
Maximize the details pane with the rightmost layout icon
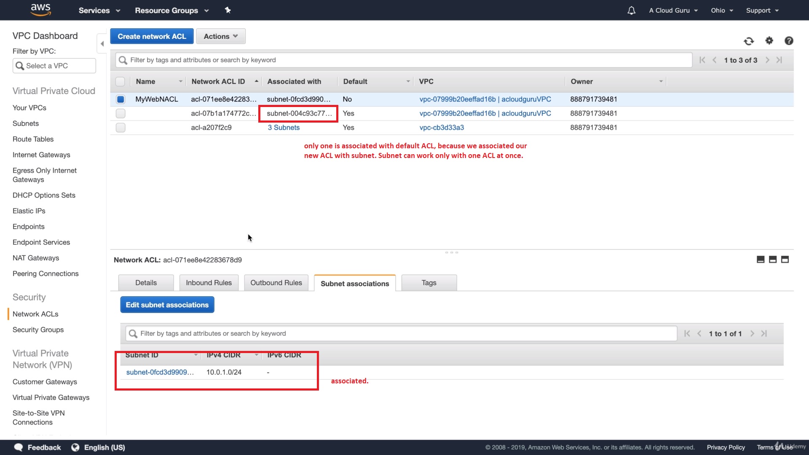coord(785,260)
